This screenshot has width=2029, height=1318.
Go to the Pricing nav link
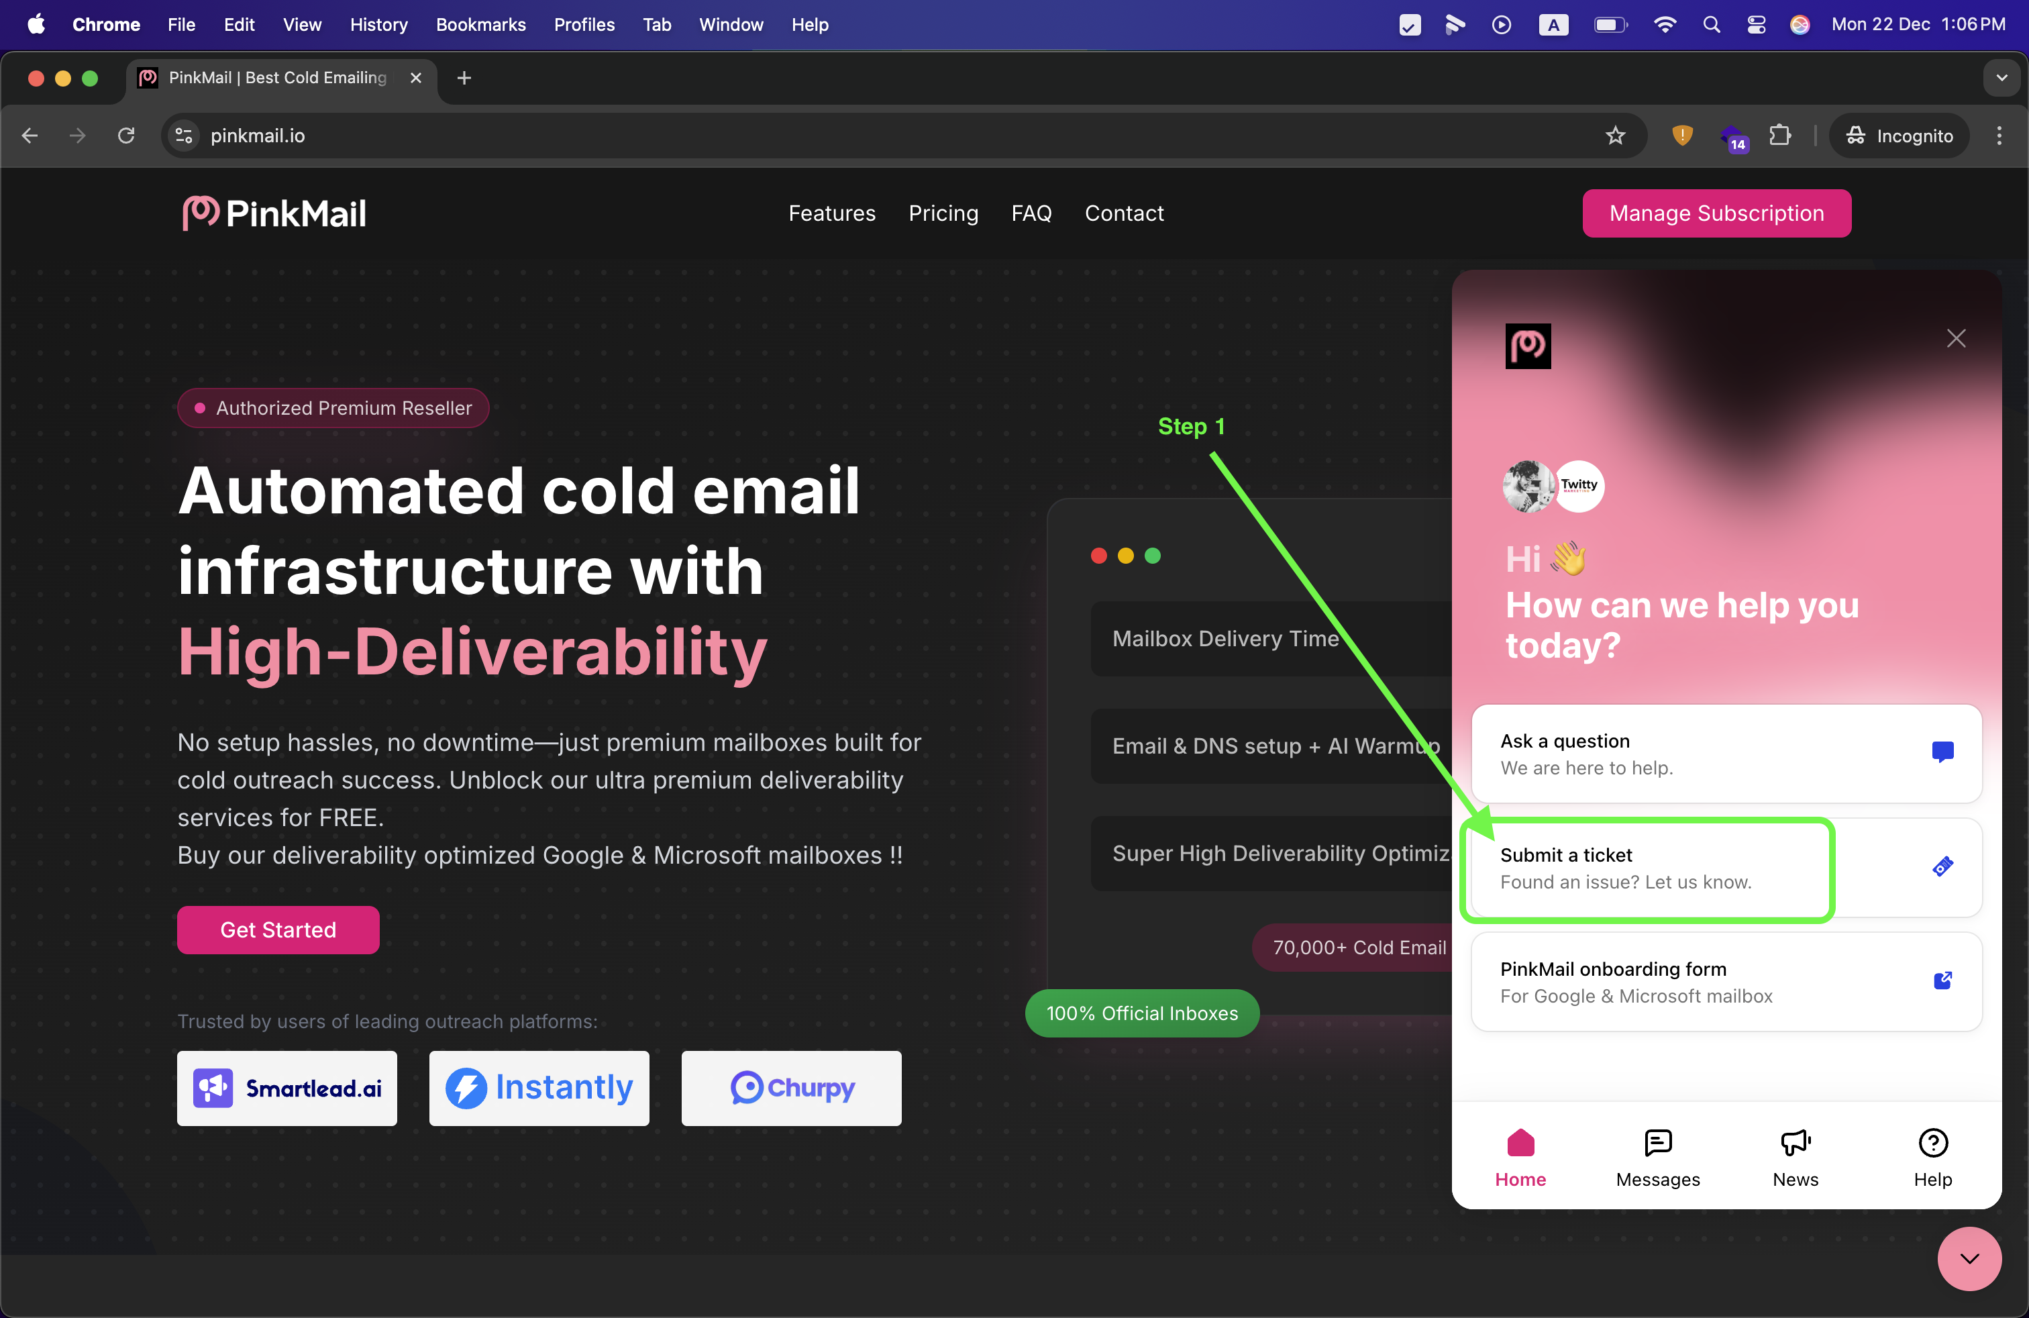pyautogui.click(x=943, y=213)
